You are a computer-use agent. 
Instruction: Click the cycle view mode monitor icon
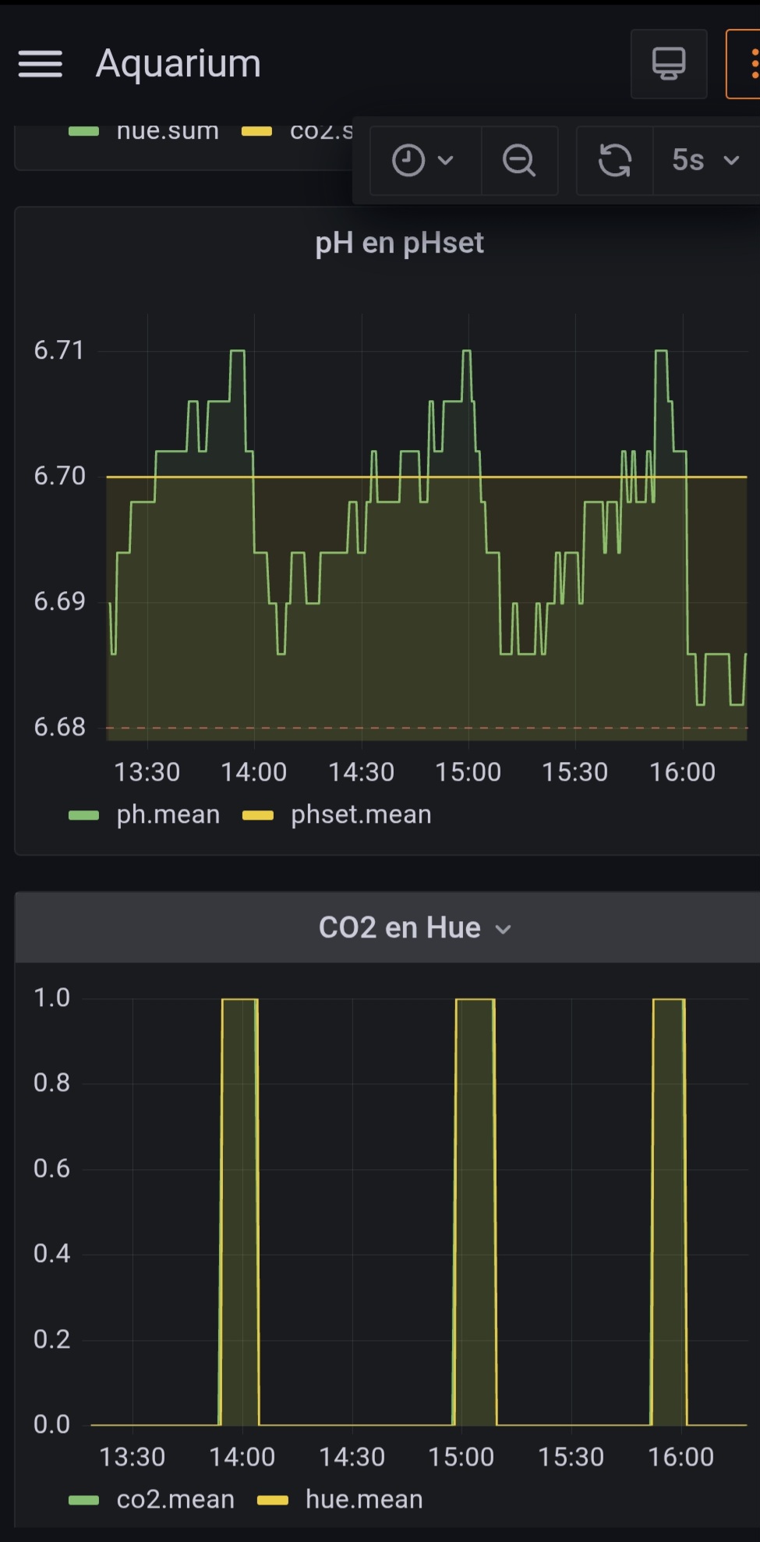(x=668, y=64)
